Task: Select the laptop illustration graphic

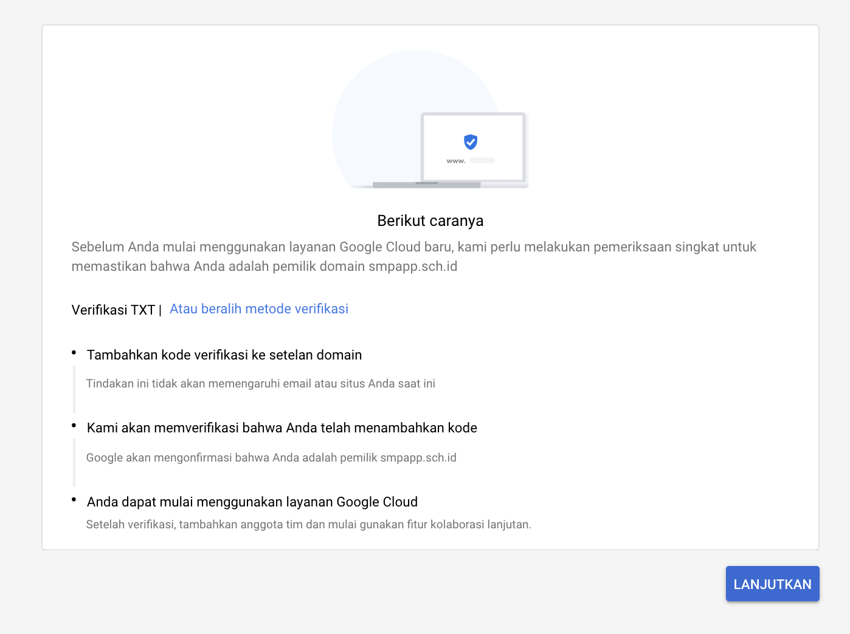Action: 474,149
